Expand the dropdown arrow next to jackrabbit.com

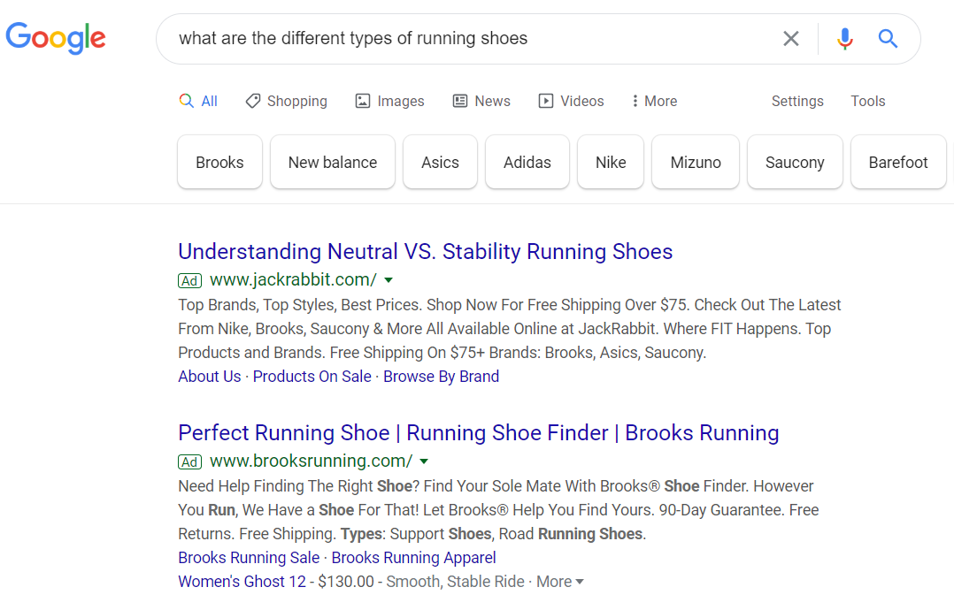[x=389, y=280]
